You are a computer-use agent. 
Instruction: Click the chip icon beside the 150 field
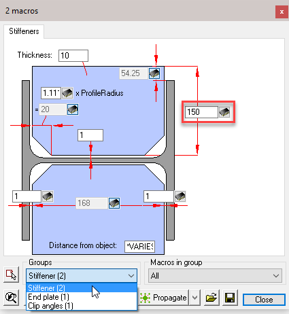pos(224,112)
